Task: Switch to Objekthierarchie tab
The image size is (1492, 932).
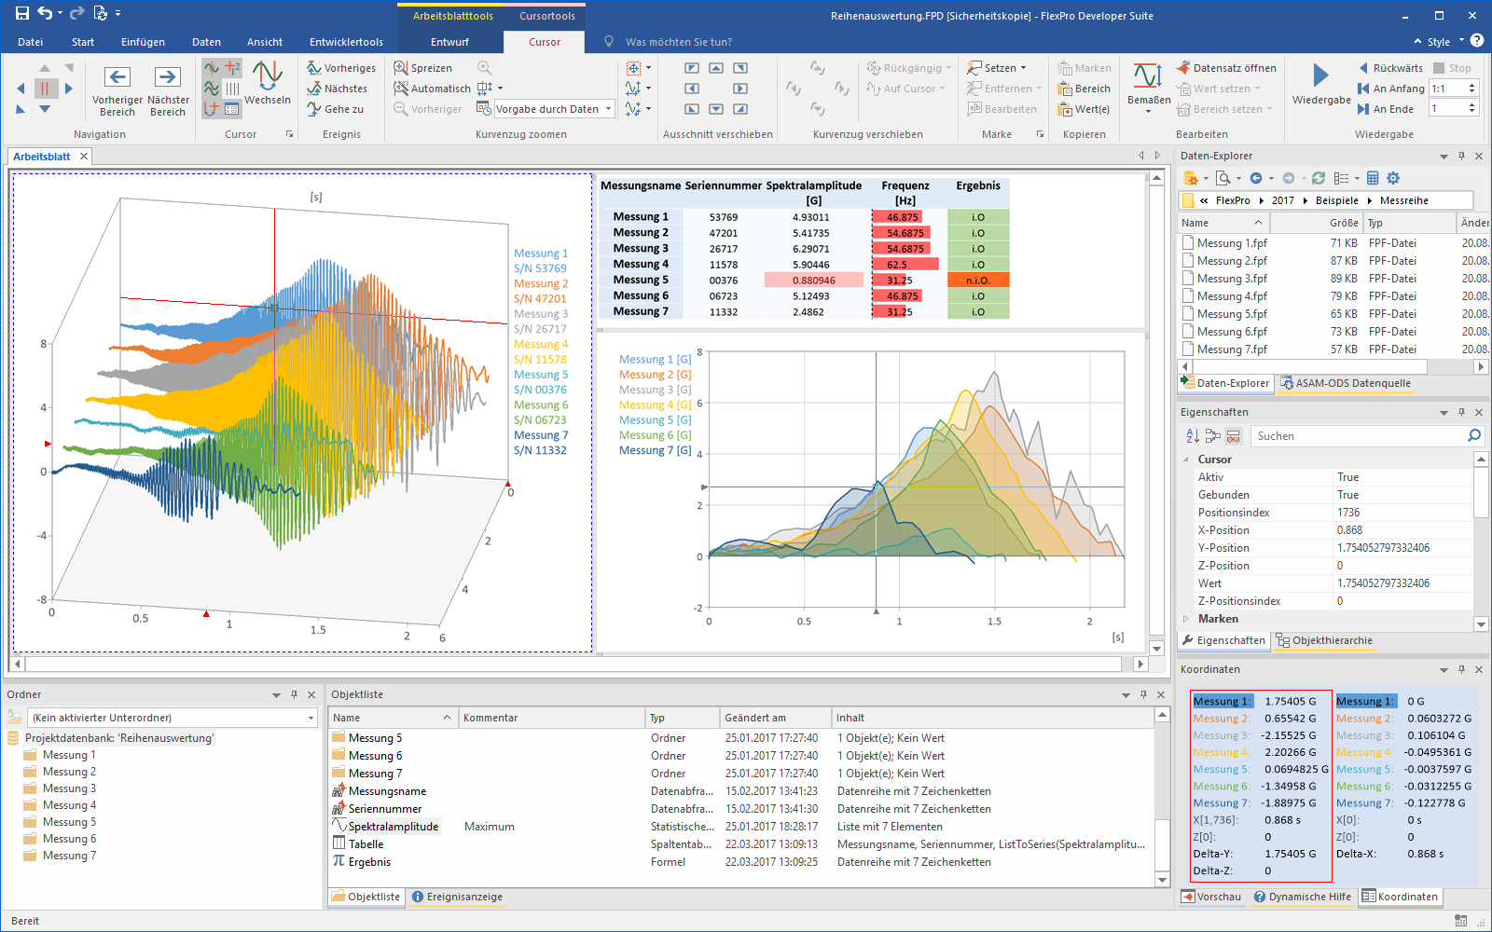Action: tap(1324, 640)
